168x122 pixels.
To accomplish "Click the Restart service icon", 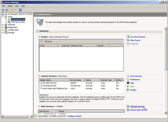I will (128, 90).
